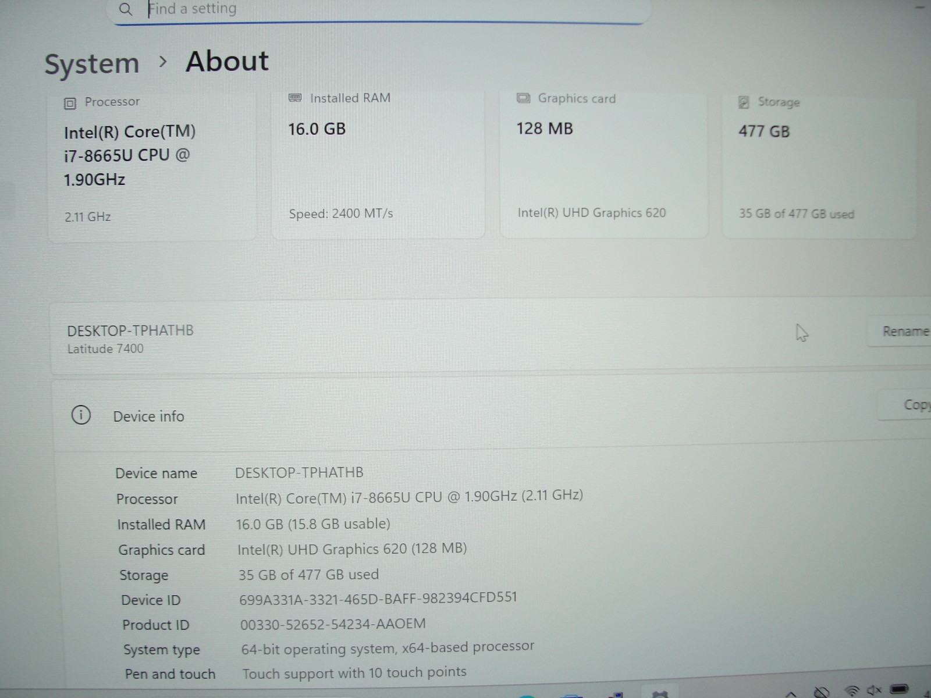Select Product ID value 00330-52652-54234-AAOEM
Viewport: 931px width, 698px height.
333,624
